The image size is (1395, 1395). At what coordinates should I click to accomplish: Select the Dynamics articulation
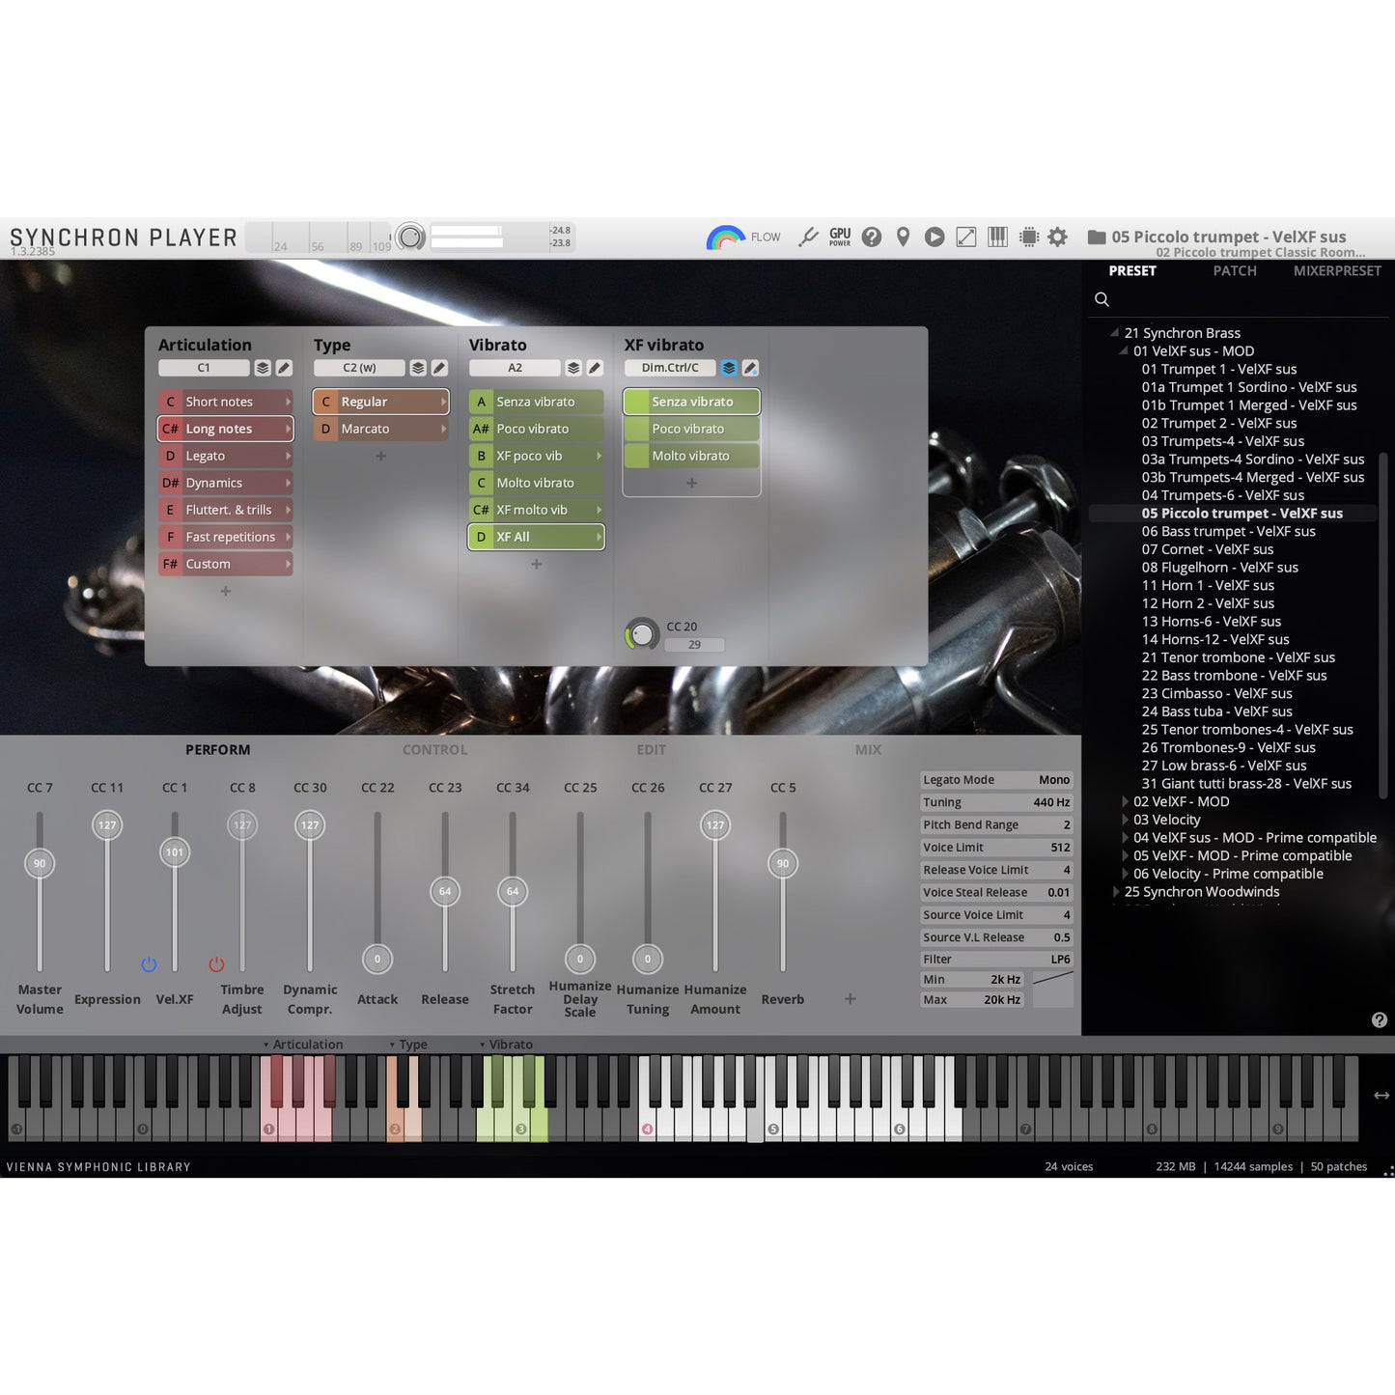coord(226,483)
